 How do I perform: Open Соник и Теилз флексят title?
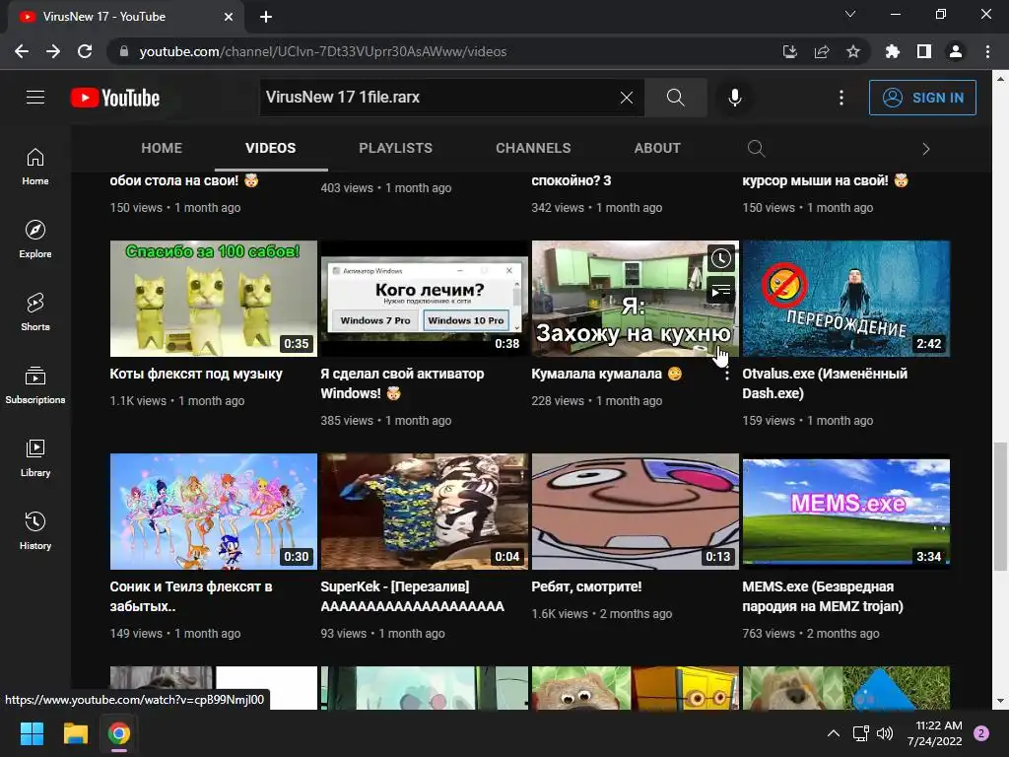point(191,596)
